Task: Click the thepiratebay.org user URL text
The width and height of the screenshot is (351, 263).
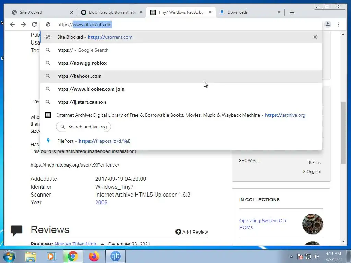Action: coord(75,165)
